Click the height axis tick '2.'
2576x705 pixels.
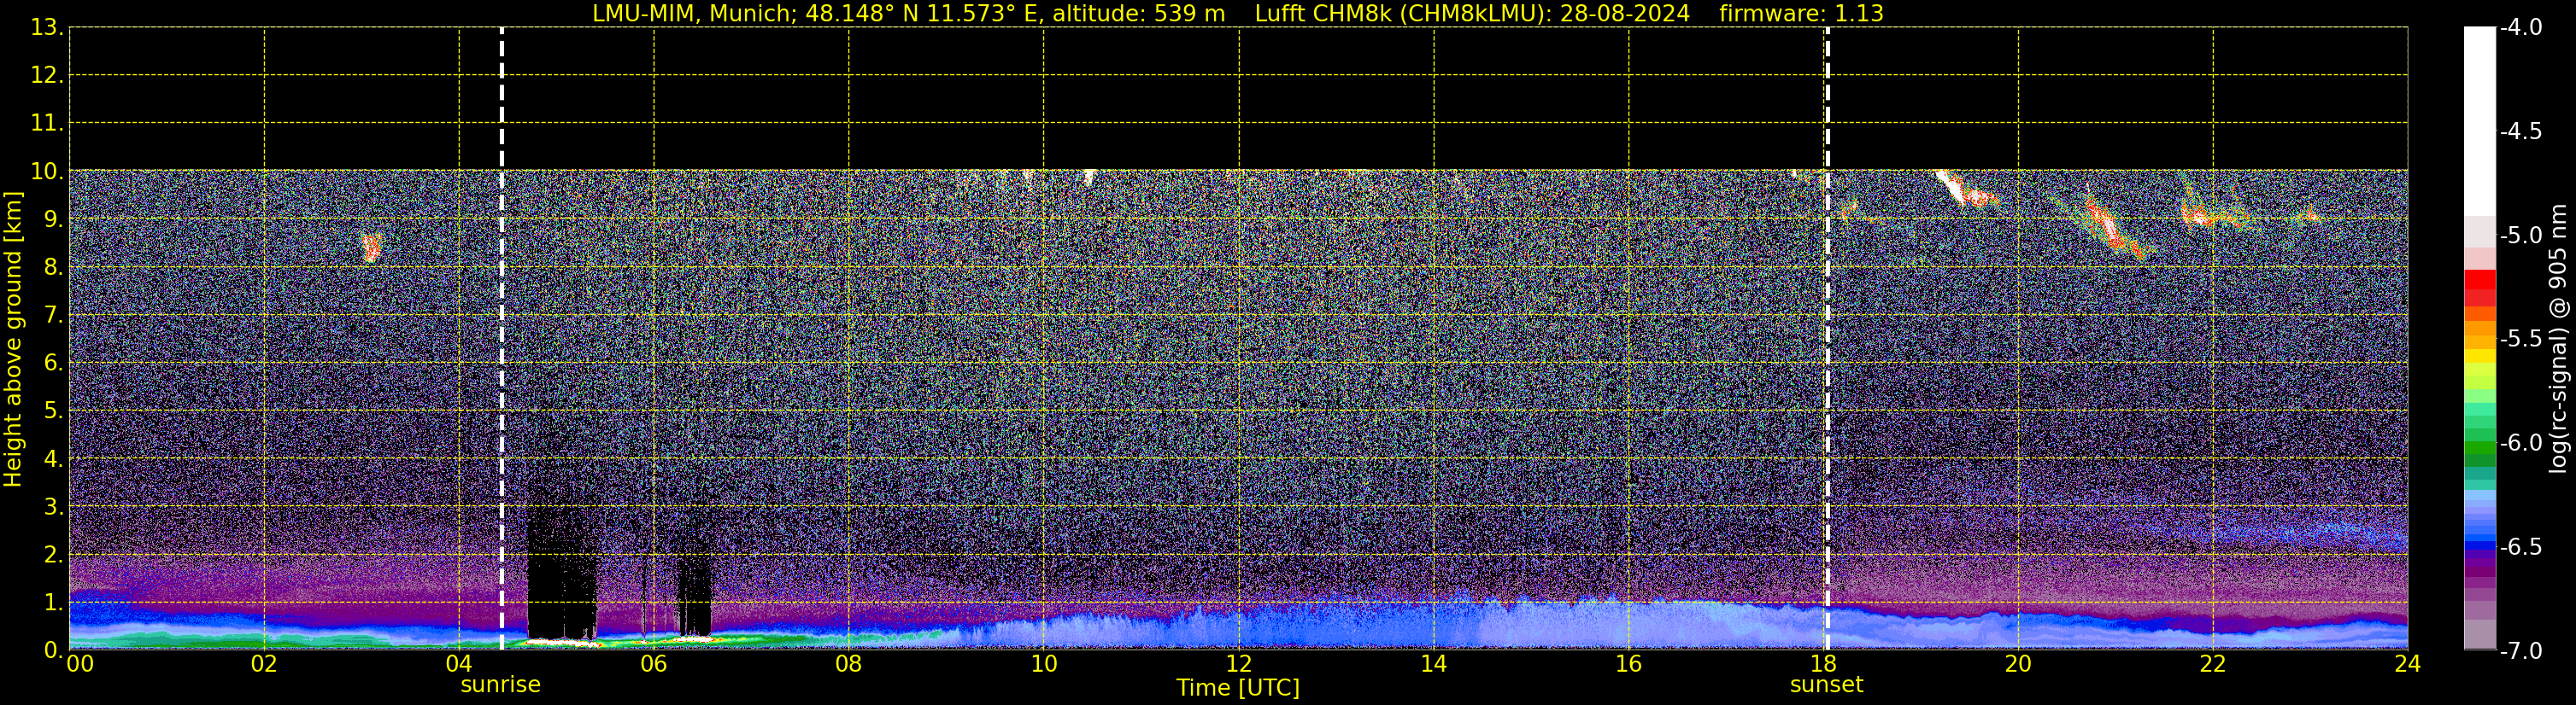coord(54,556)
